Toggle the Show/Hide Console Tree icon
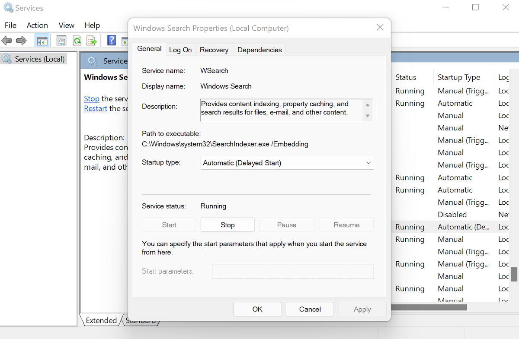The width and height of the screenshot is (519, 339). (42, 40)
